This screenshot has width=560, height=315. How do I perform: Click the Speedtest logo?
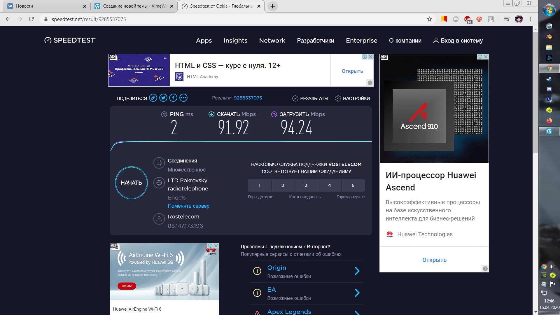click(x=70, y=40)
